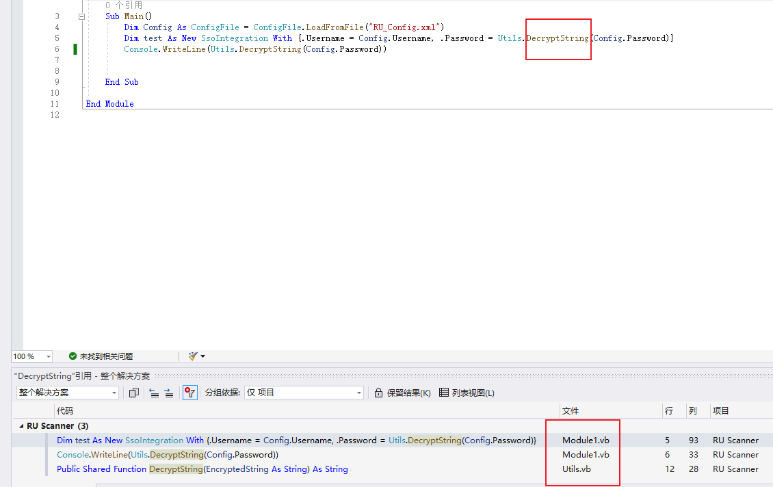Click Console in code line 6
The width and height of the screenshot is (773, 487).
[x=141, y=49]
